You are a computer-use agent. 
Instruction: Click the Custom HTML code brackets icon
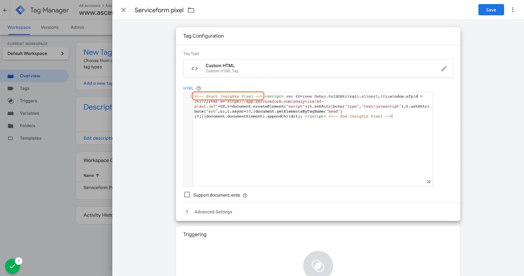(x=195, y=68)
